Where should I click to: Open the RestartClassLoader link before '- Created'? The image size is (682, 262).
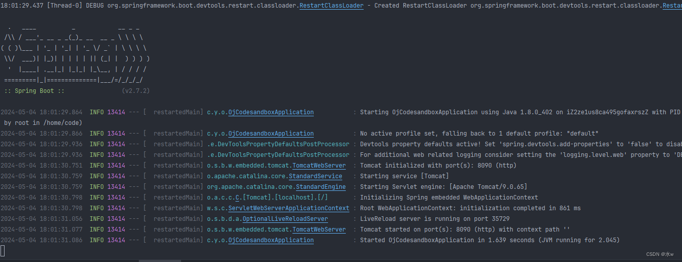(331, 6)
